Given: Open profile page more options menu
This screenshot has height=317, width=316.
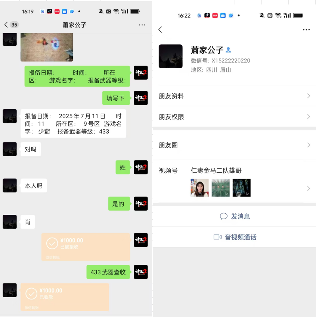Looking at the screenshot, I should pos(306,30).
